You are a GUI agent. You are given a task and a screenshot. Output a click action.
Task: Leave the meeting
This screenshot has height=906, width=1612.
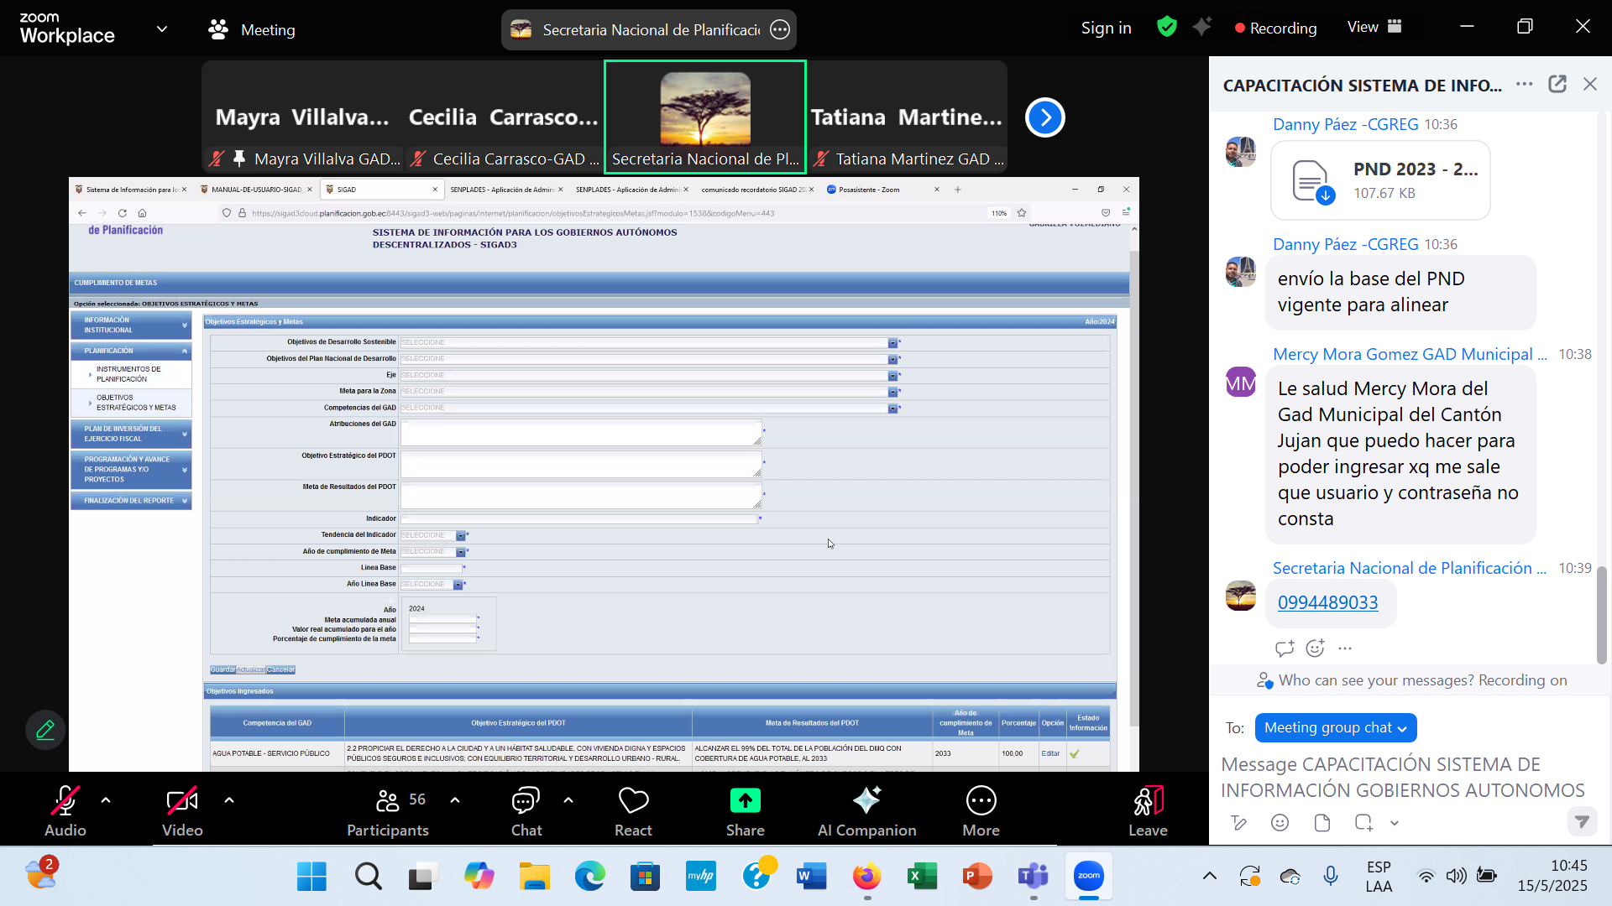(x=1147, y=810)
